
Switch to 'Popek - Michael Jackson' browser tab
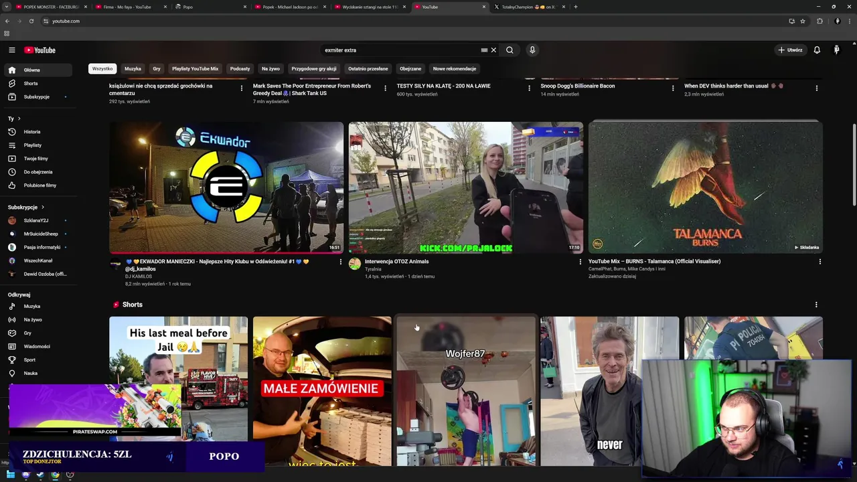(x=290, y=7)
